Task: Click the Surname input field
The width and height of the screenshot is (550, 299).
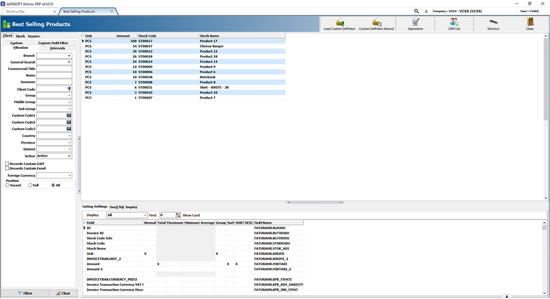Action: pyautogui.click(x=55, y=82)
